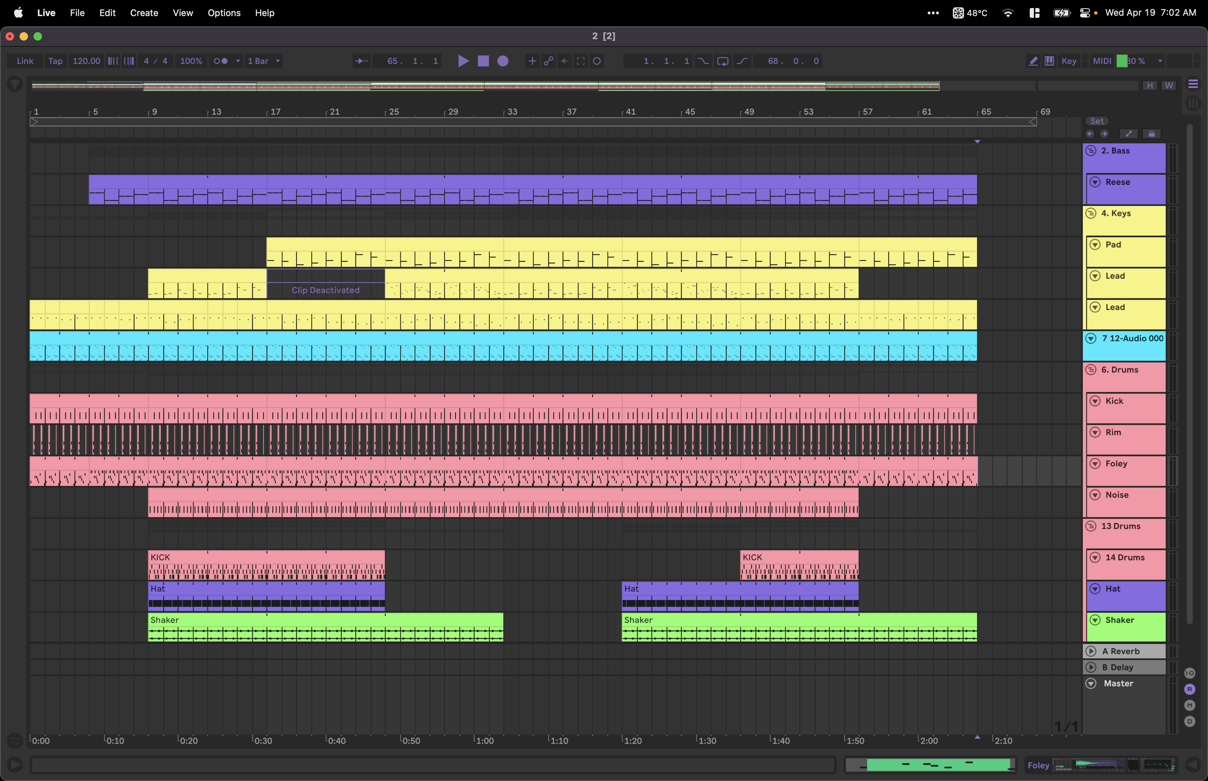1208x781 pixels.
Task: Open the metronome settings dropdown arrow
Action: 238,61
